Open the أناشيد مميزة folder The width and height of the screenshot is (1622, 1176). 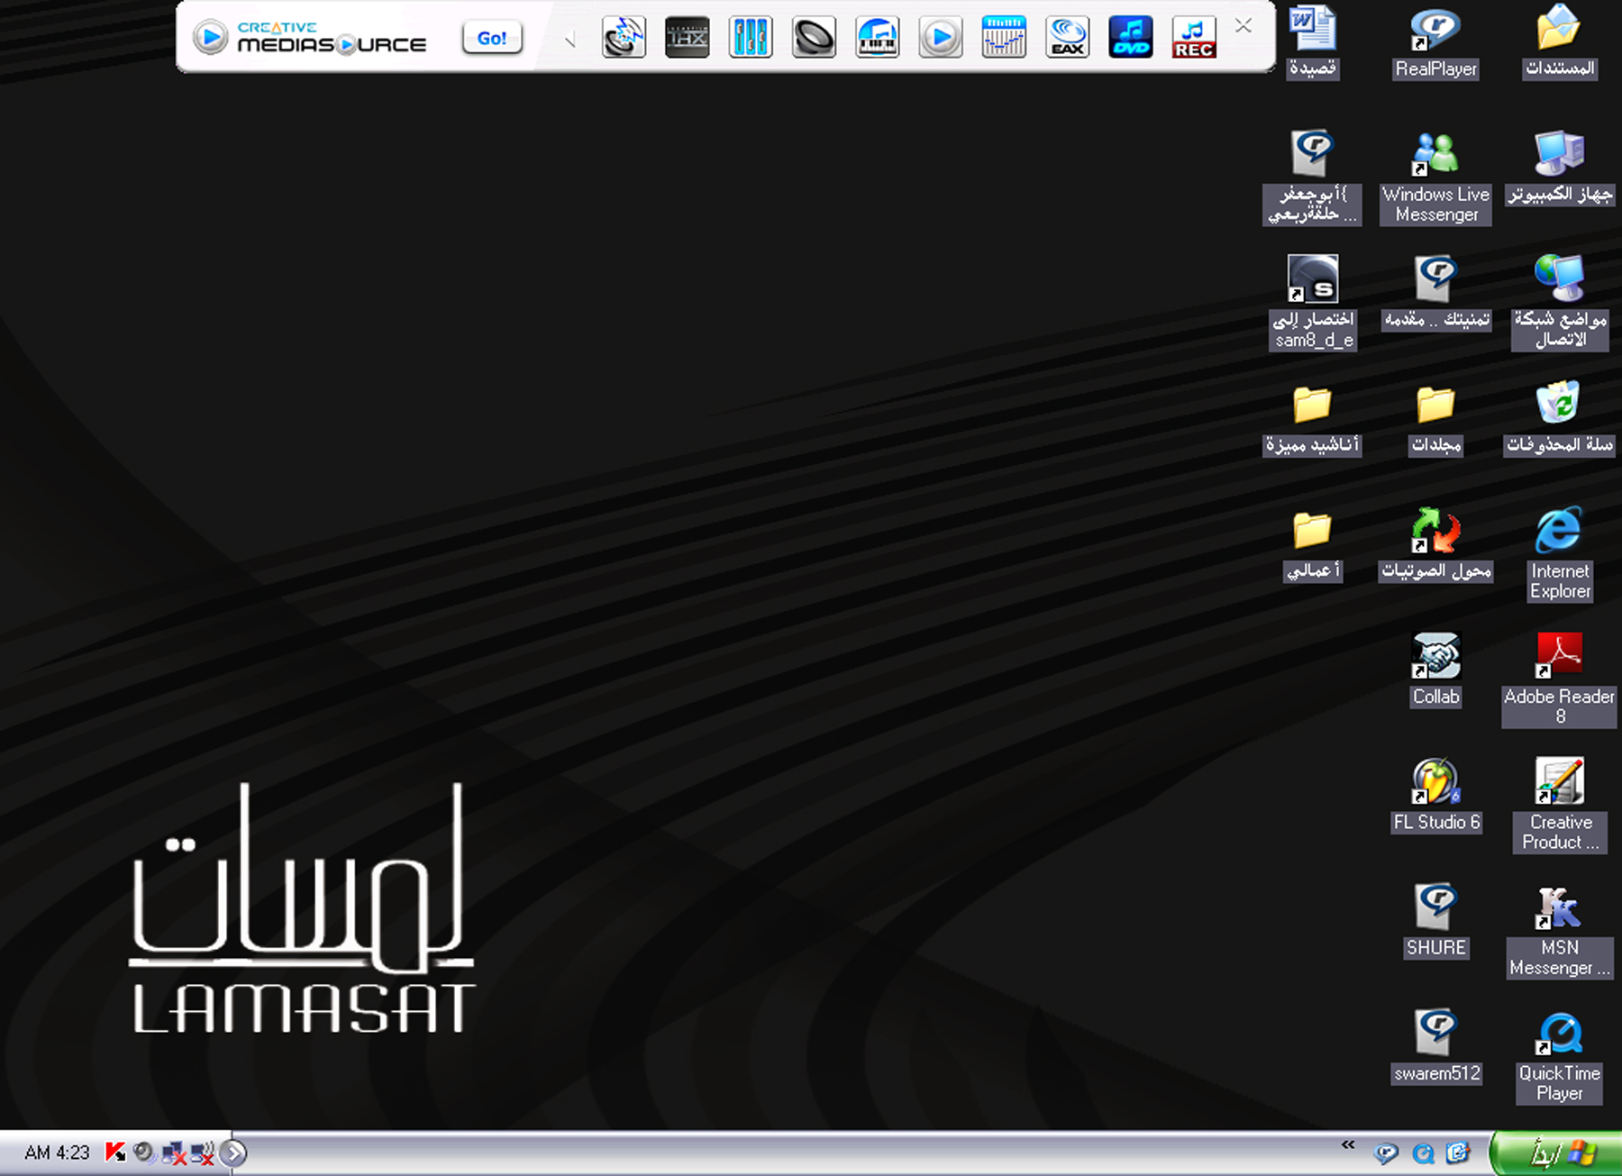1312,420
